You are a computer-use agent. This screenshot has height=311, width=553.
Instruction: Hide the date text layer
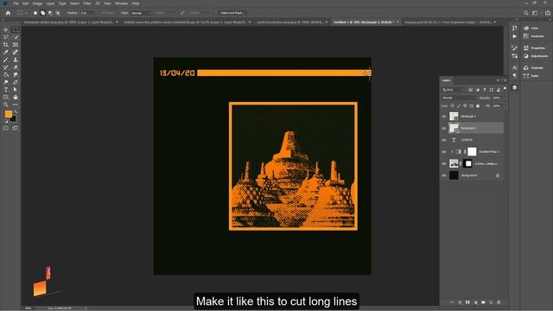444,140
